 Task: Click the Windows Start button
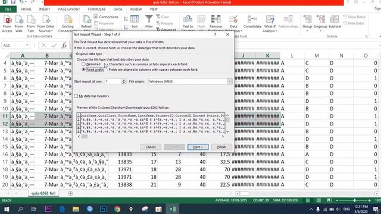point(7,209)
